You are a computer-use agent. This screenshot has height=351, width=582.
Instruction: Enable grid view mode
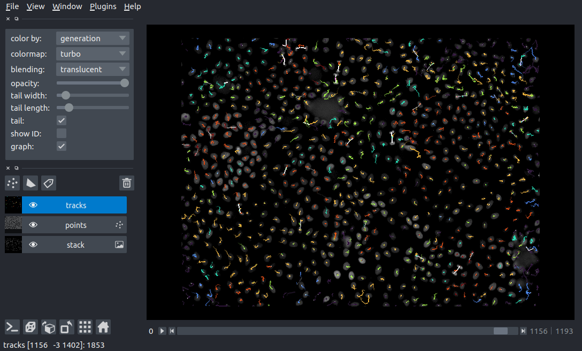tap(85, 326)
